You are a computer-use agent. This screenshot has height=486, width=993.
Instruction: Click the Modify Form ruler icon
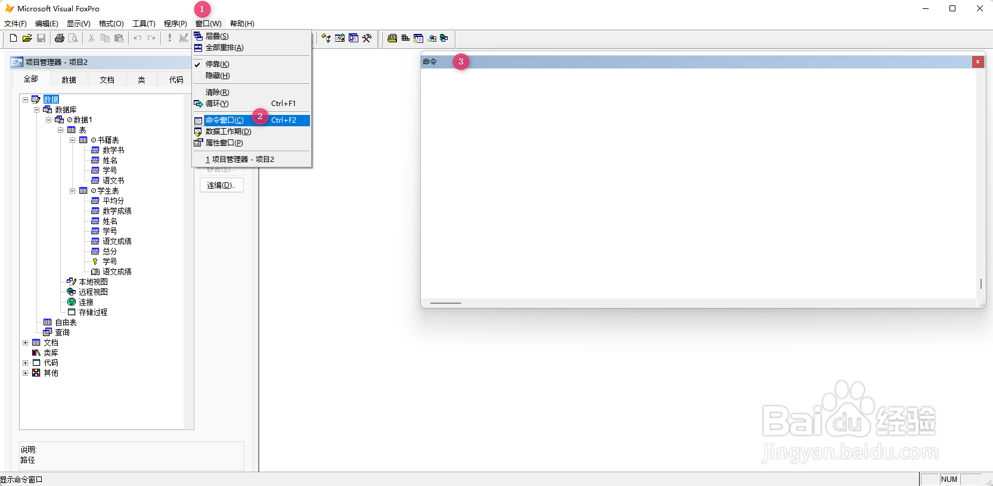(x=184, y=38)
